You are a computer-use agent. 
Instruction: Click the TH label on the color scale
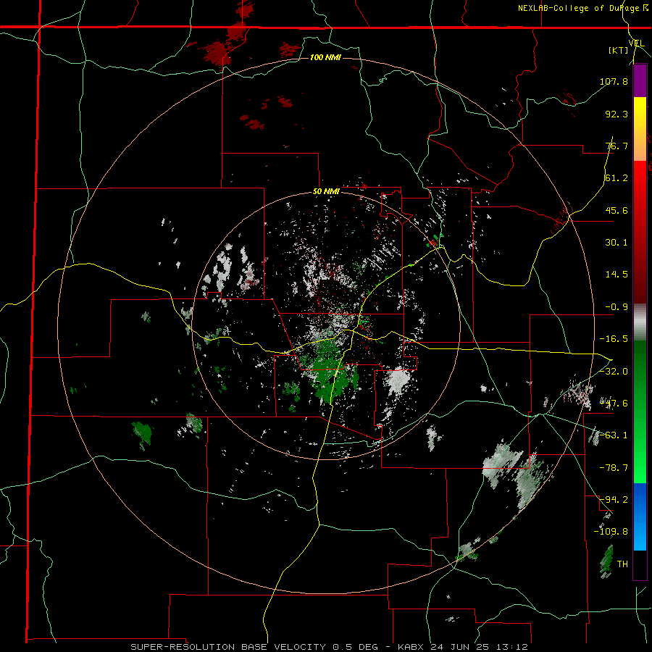pyautogui.click(x=622, y=564)
